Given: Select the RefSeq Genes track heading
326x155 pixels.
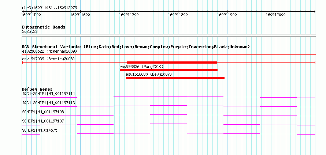Looking at the screenshot, I should pos(37,90).
